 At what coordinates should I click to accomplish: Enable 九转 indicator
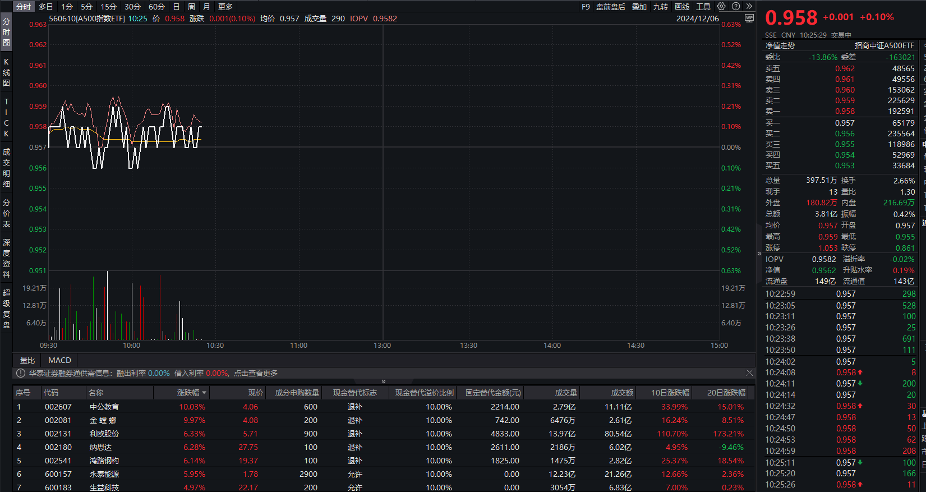(661, 7)
